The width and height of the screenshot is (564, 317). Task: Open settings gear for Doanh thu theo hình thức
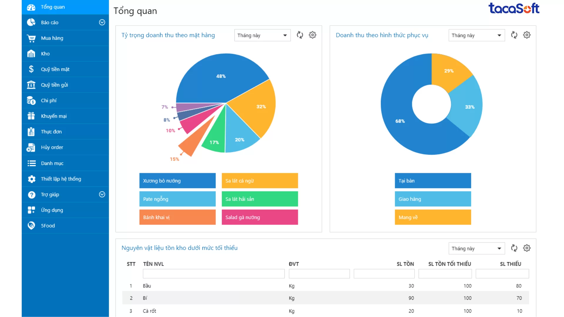(527, 35)
